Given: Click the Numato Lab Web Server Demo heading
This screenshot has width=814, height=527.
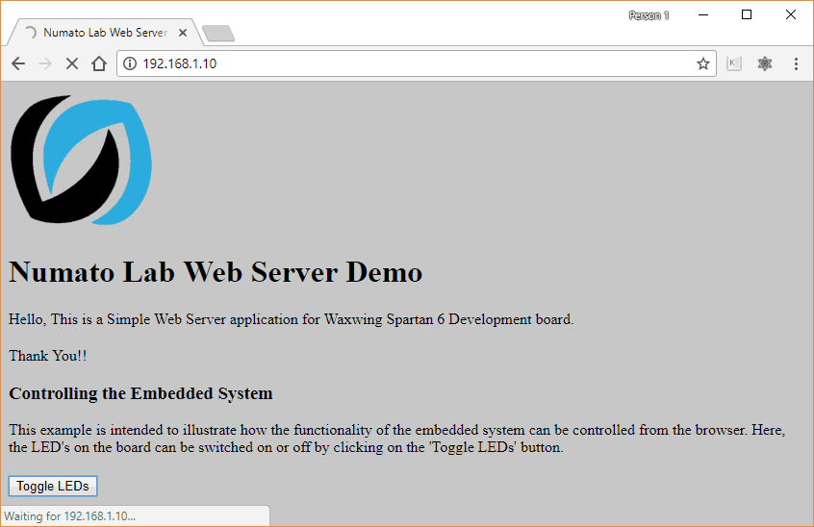Looking at the screenshot, I should click(x=216, y=272).
